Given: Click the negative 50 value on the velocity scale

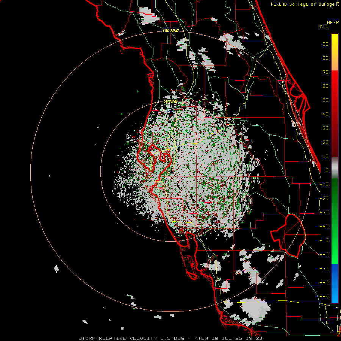Looking at the screenshot, I should coord(324,240).
